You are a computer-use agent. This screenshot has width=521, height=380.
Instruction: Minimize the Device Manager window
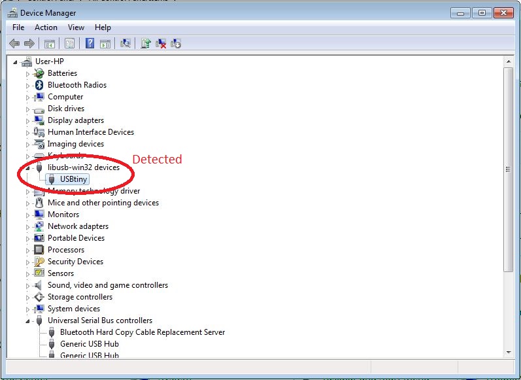coord(460,13)
